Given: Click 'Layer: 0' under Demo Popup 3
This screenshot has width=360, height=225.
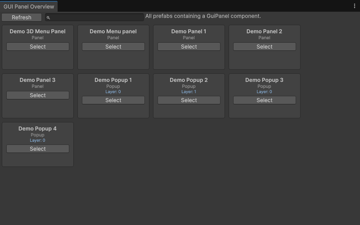Looking at the screenshot, I should click(264, 92).
